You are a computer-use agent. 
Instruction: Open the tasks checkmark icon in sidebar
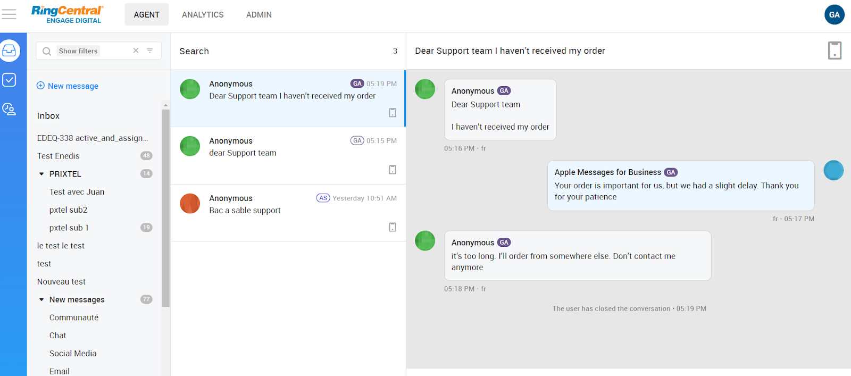[10, 80]
